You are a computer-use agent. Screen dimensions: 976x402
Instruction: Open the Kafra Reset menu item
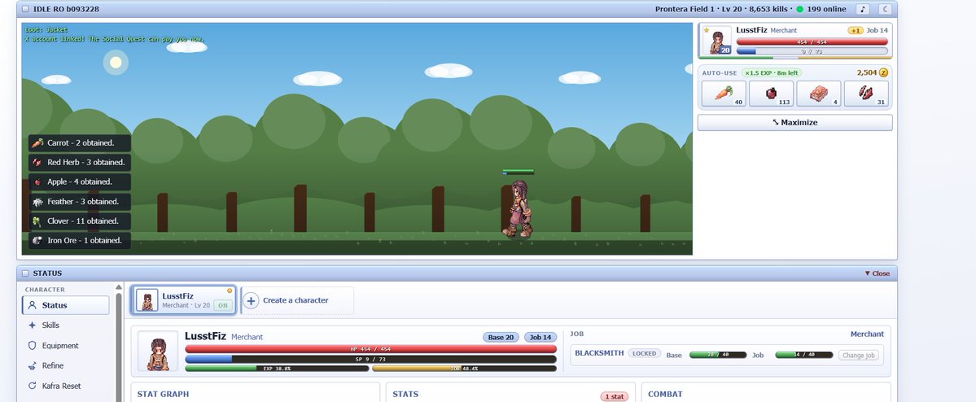65,386
